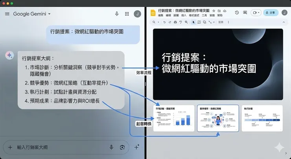The height and width of the screenshot is (159, 291).
Task: Select outline item 1 市場診斷
Action: (72, 70)
